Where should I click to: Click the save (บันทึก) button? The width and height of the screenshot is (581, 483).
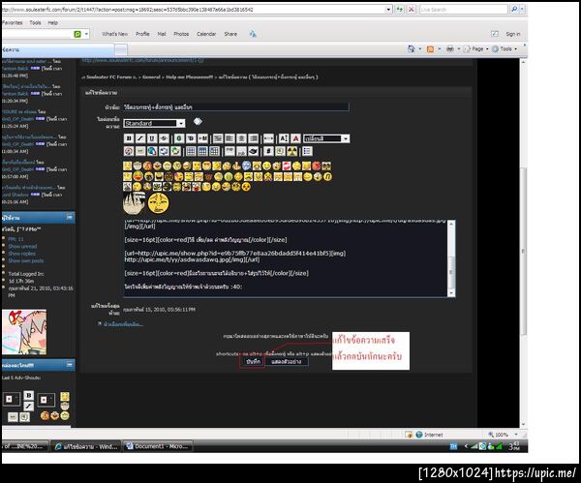(254, 361)
